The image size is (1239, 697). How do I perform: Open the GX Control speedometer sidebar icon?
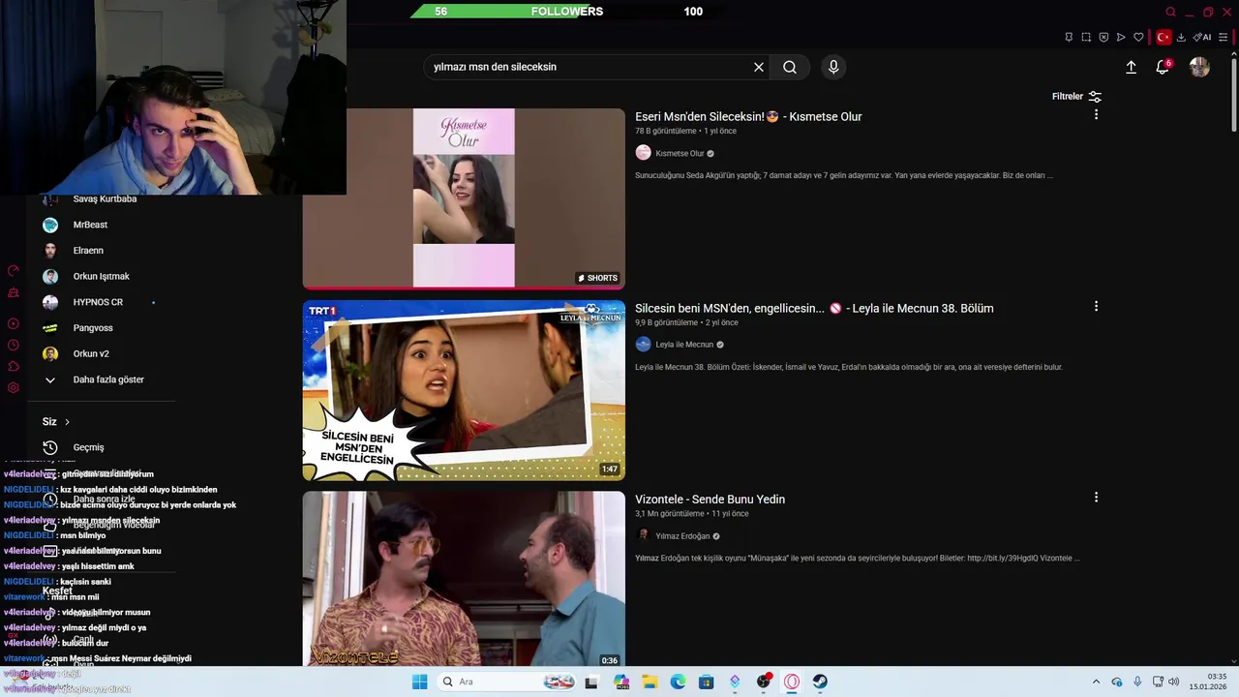[x=14, y=271]
